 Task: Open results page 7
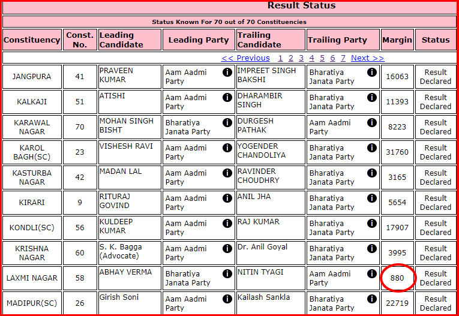coord(343,58)
